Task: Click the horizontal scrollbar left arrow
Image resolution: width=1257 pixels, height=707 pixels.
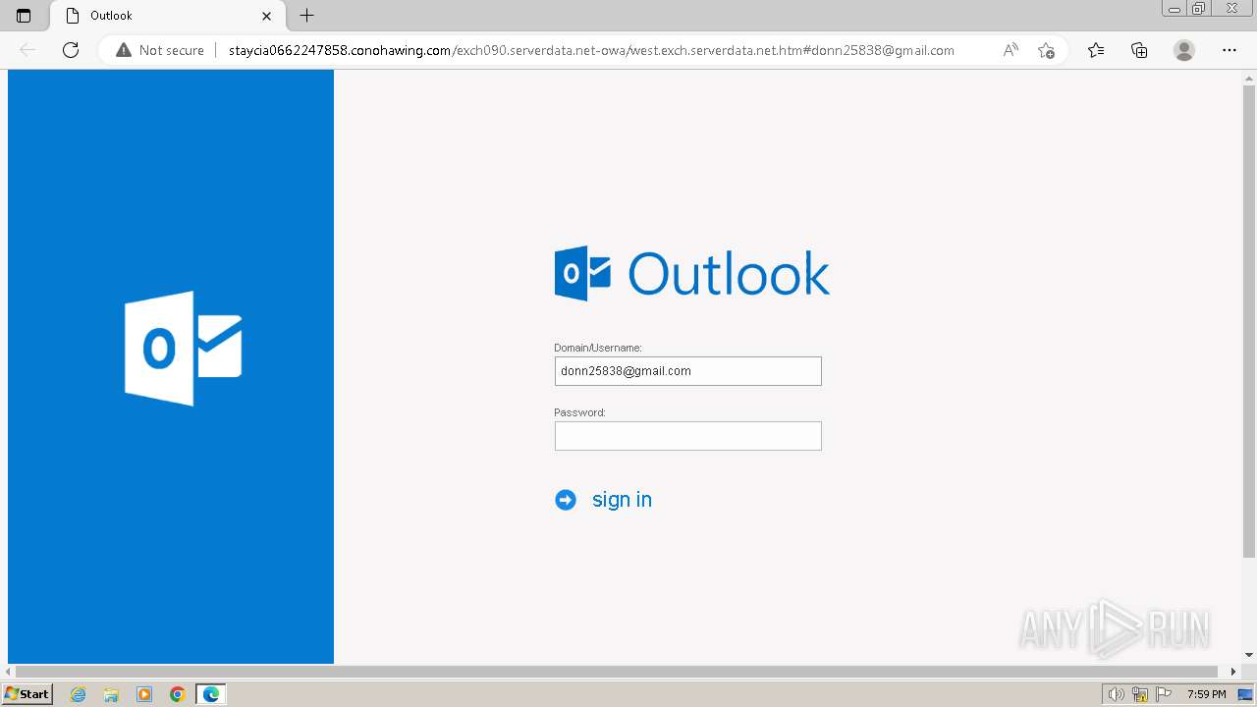Action: coord(8,672)
